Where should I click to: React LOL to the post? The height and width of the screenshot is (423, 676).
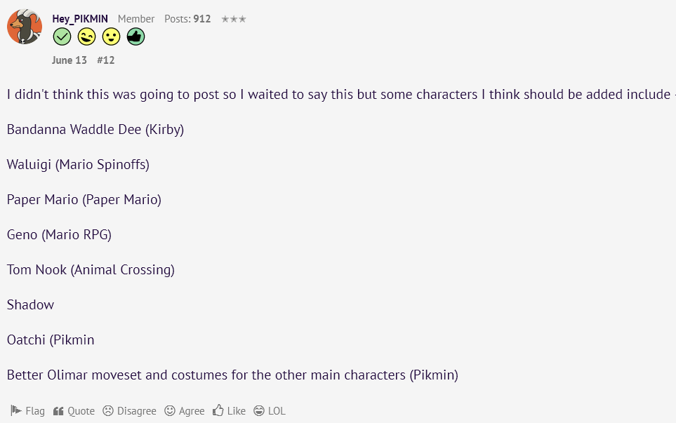[x=270, y=411]
